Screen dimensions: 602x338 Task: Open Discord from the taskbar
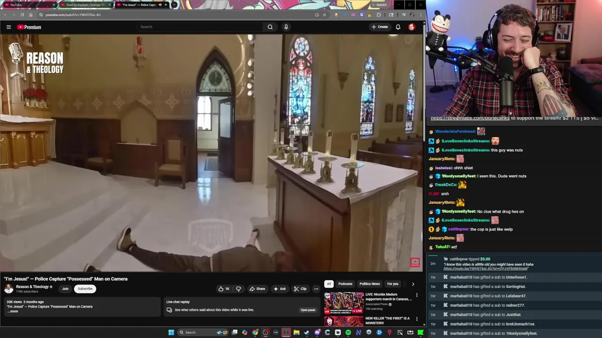tap(317, 332)
